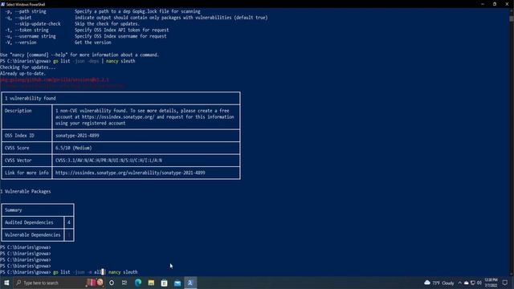Click the search highlights image in search box
514x289 pixels.
(x=95, y=283)
